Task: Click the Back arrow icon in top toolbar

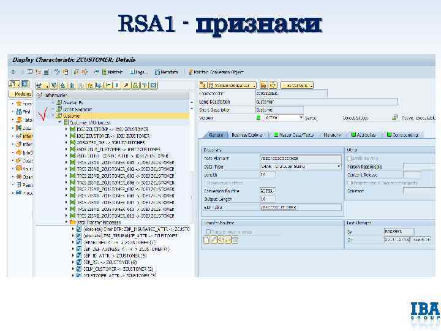Action: (13, 72)
